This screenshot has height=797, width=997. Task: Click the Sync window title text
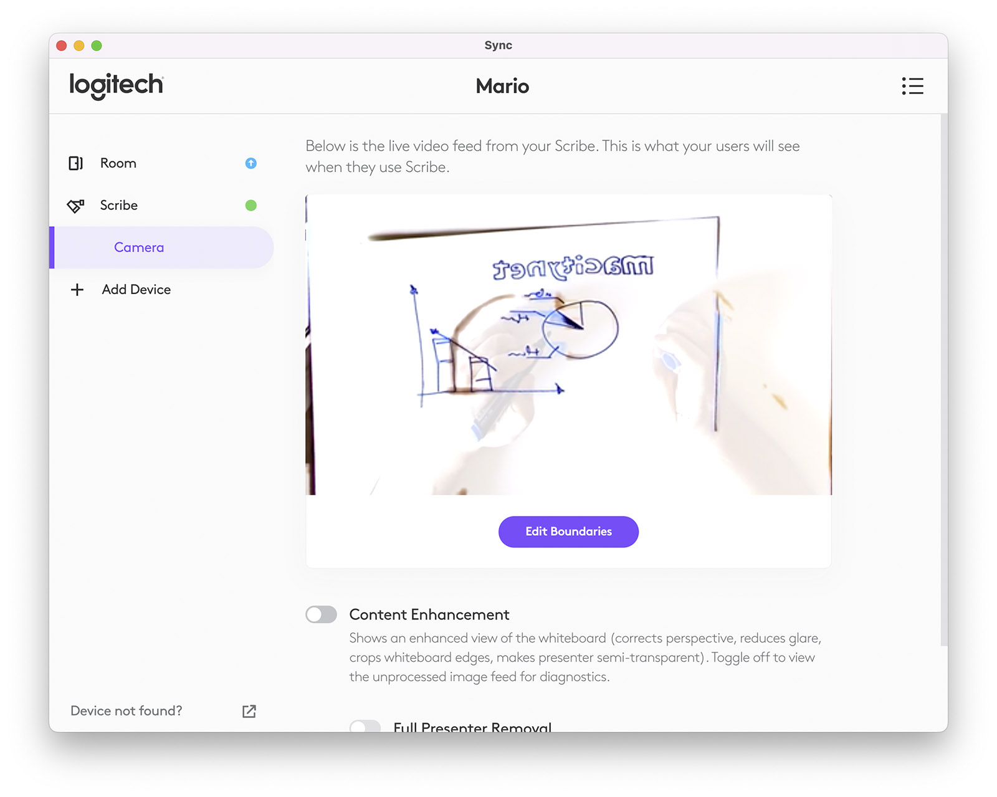tap(499, 45)
